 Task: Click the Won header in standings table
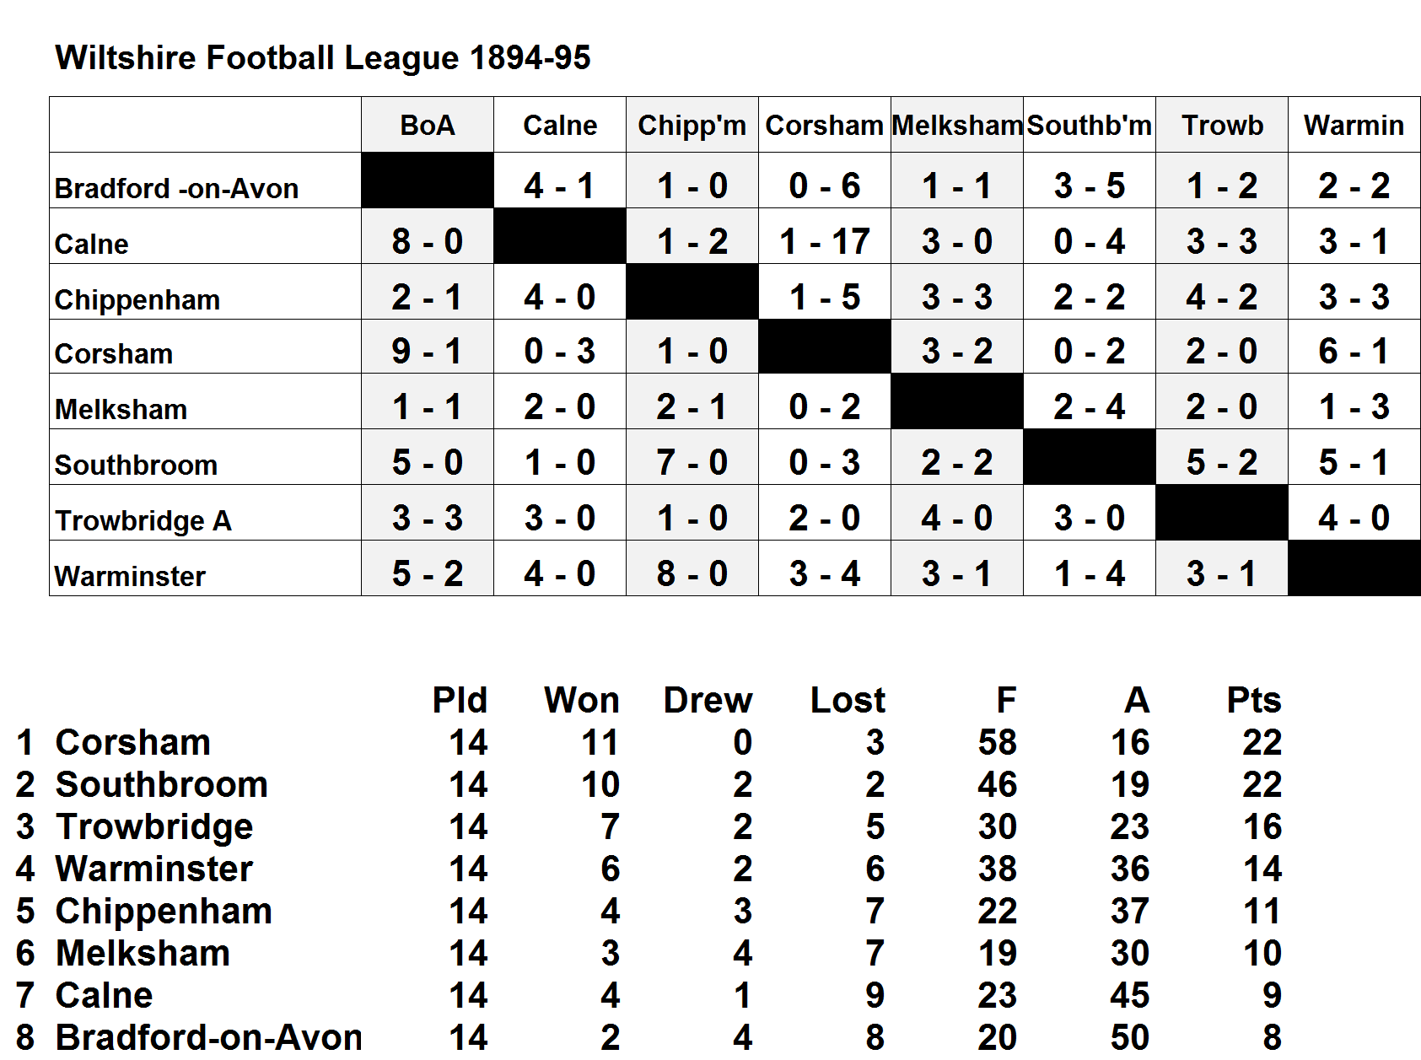click(x=582, y=700)
